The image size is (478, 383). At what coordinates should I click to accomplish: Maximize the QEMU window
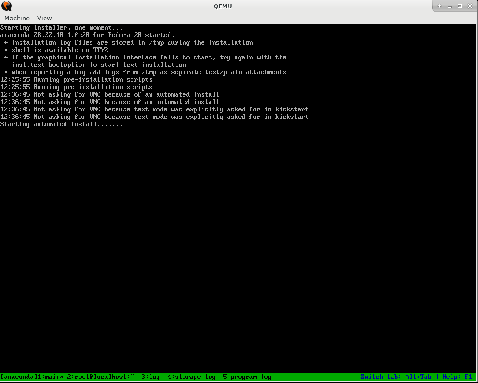(460, 6)
